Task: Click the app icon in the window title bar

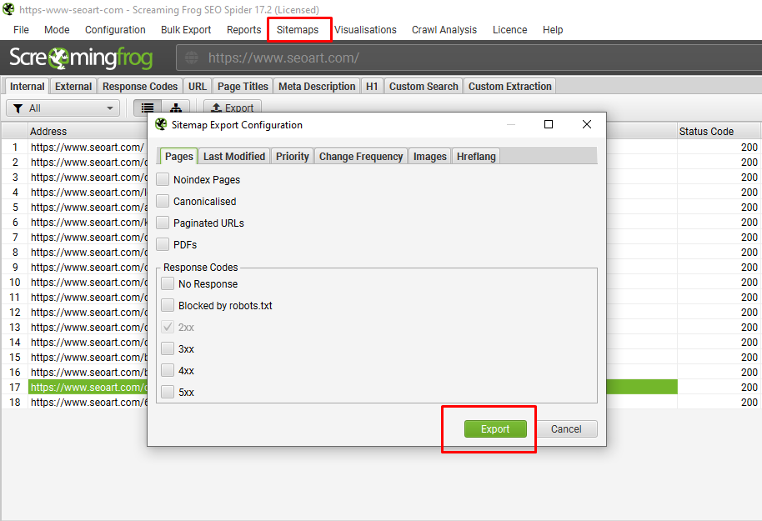Action: point(10,9)
